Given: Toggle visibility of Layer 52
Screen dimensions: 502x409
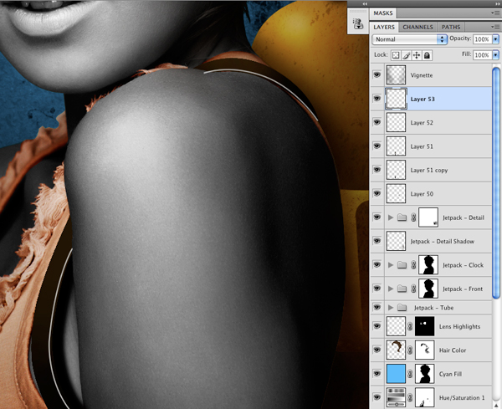Looking at the screenshot, I should pos(376,122).
